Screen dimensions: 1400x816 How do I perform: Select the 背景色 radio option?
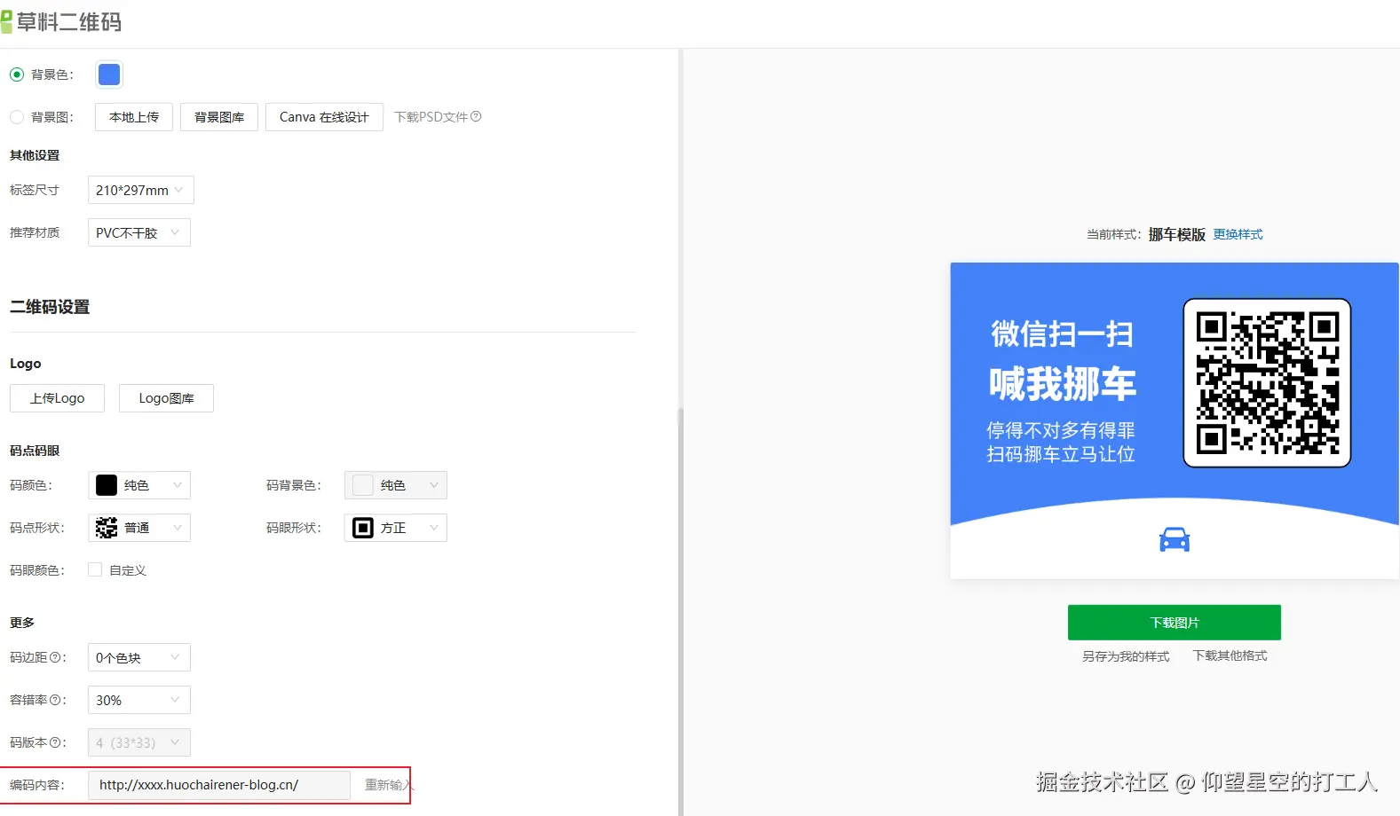(x=17, y=75)
